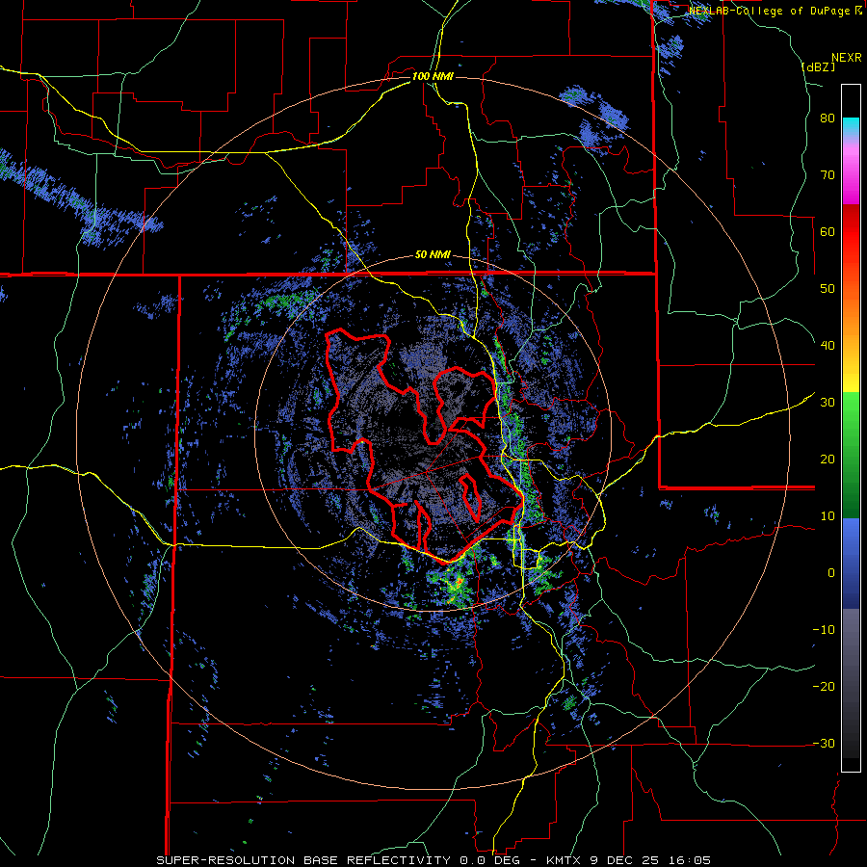Viewport: 867px width, 867px height.
Task: Click the NEXR label above the color scale
Action: coord(846,57)
